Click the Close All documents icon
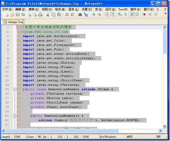This screenshot has height=141, width=170. 35,15
